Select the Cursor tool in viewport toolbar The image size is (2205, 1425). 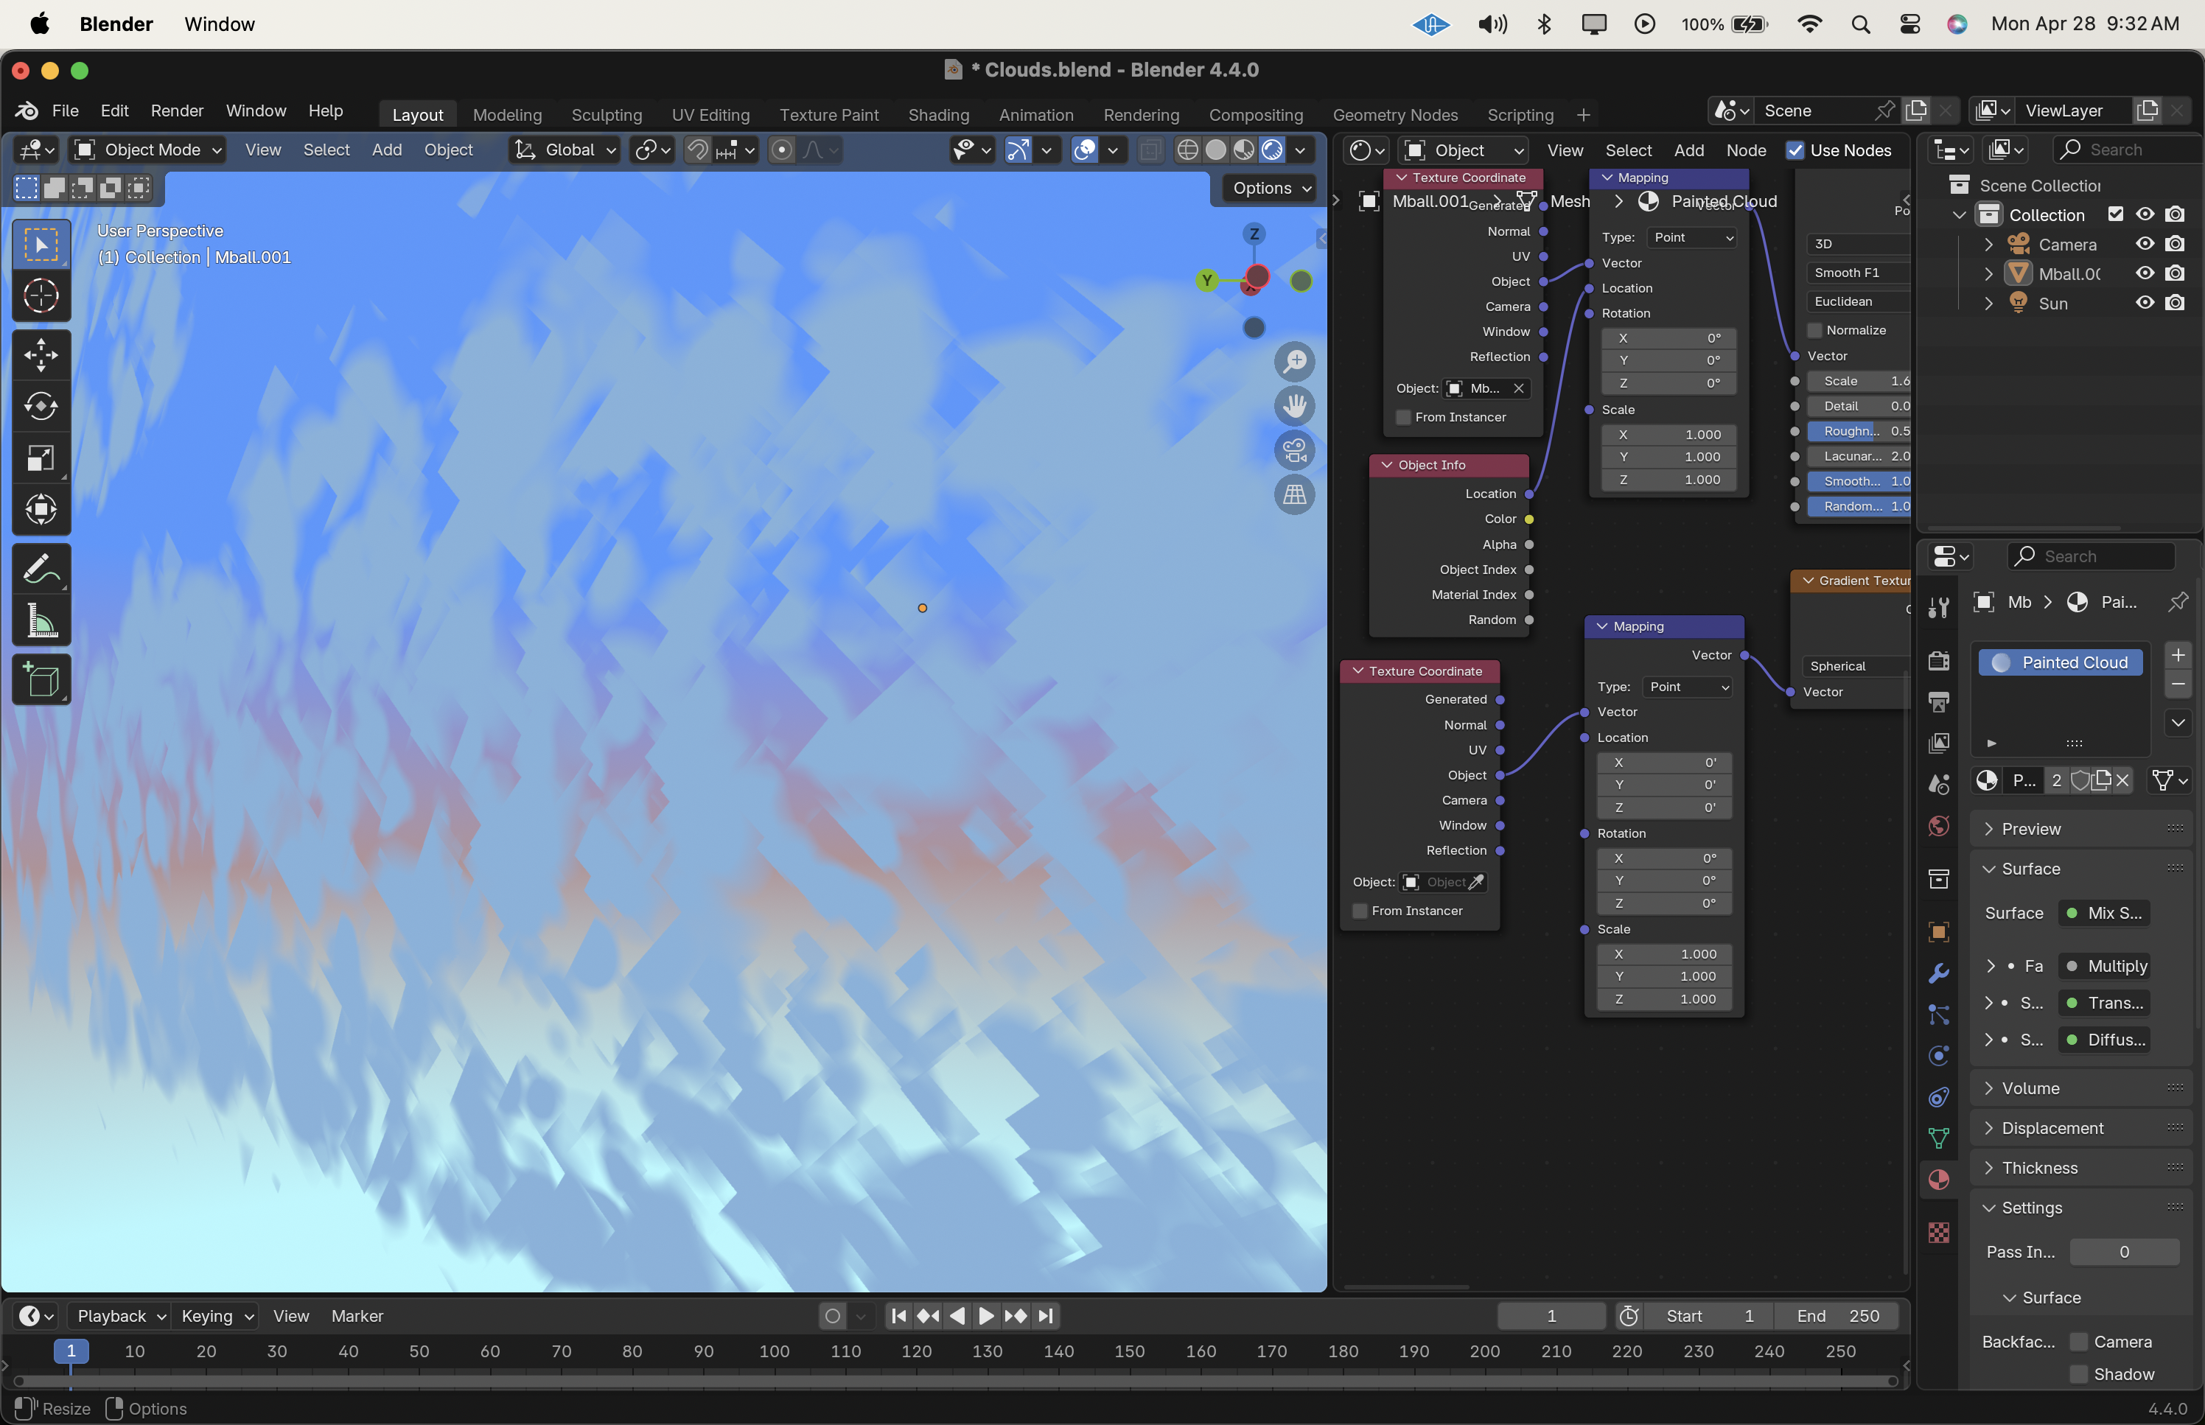click(x=41, y=296)
